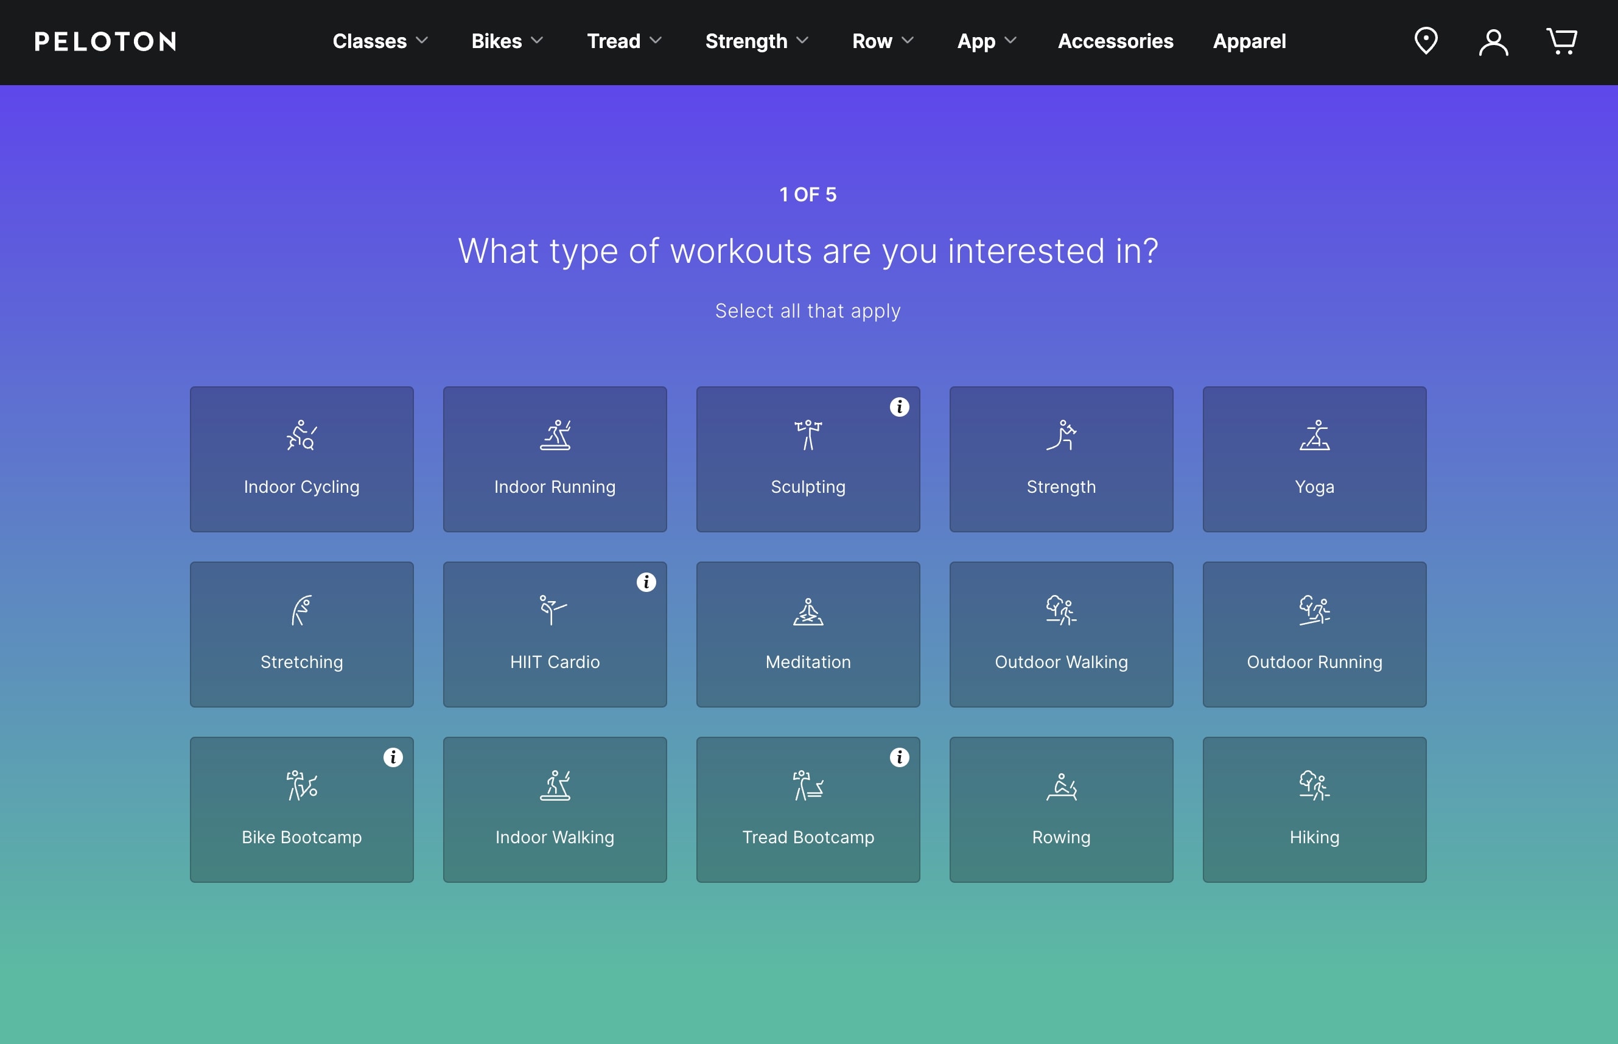Select the Yoga workout tile
Screen dimensions: 1618x1044
click(x=1314, y=459)
